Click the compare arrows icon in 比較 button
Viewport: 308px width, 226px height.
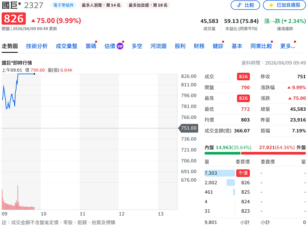coord(239,5)
